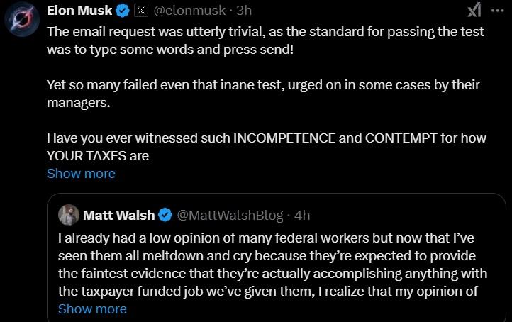Click the @elonmusk handle
512x322 pixels.
189,11
